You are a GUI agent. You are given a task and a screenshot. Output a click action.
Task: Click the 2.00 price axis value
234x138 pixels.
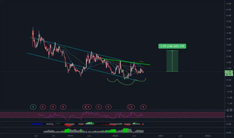click(x=229, y=62)
